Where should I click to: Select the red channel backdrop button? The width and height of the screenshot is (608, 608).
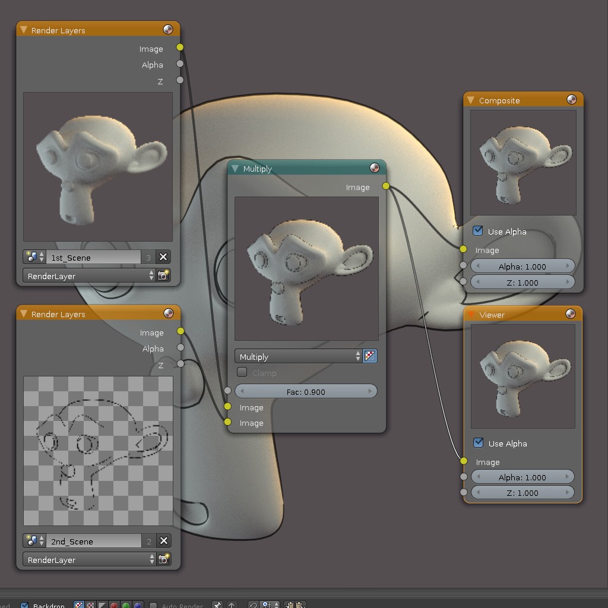113,605
